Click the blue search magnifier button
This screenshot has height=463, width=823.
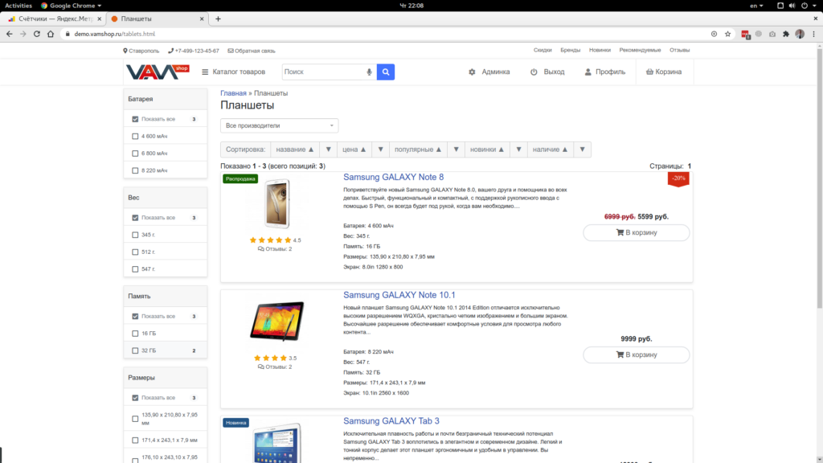click(x=386, y=72)
